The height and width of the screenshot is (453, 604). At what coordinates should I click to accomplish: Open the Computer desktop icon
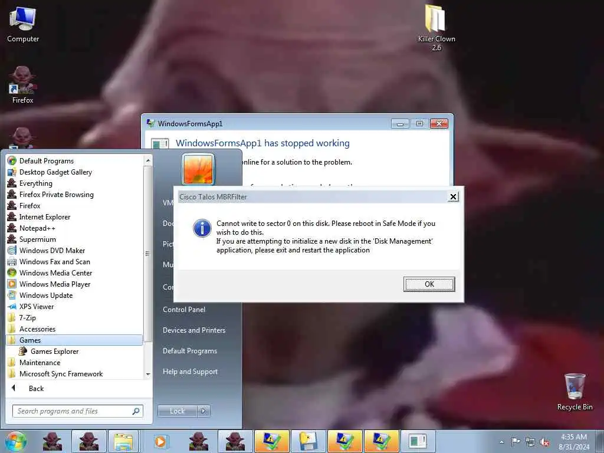coord(23,24)
